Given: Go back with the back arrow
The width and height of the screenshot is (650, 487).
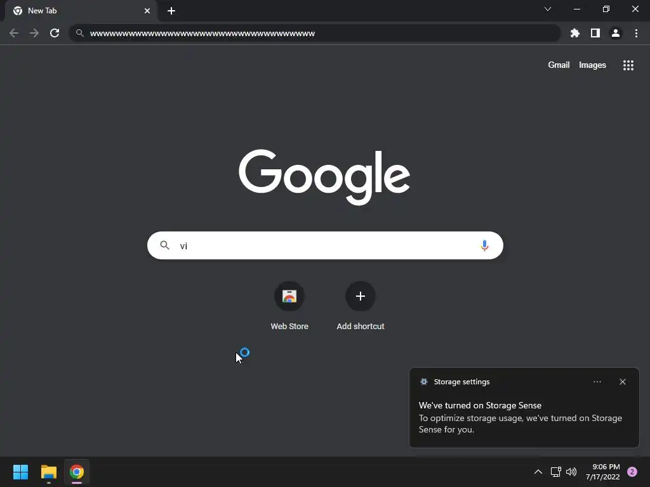Looking at the screenshot, I should point(14,33).
